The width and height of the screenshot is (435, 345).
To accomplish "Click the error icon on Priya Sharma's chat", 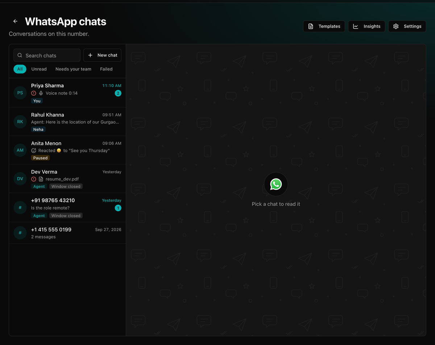I will [34, 93].
